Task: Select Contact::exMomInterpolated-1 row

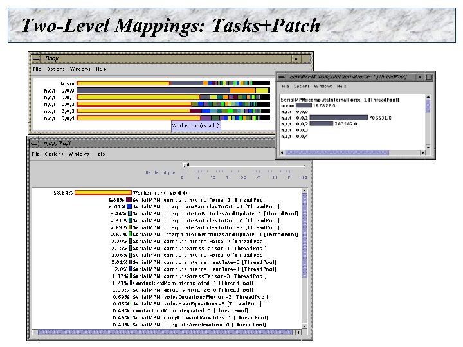Action: (x=193, y=283)
